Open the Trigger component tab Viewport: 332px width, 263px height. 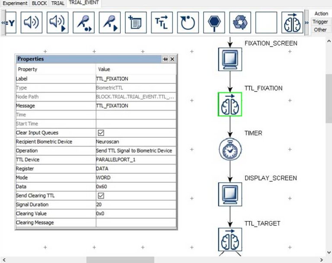click(320, 22)
